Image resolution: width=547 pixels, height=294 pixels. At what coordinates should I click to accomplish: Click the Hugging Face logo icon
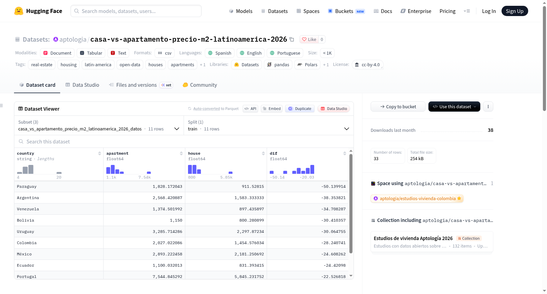(19, 11)
